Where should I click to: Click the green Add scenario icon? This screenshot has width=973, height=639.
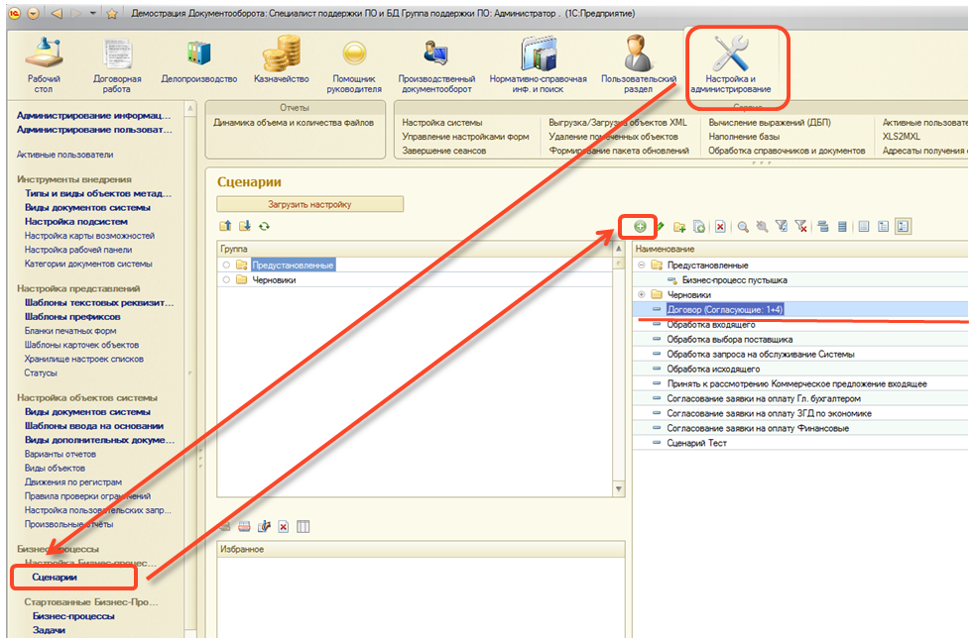point(640,227)
